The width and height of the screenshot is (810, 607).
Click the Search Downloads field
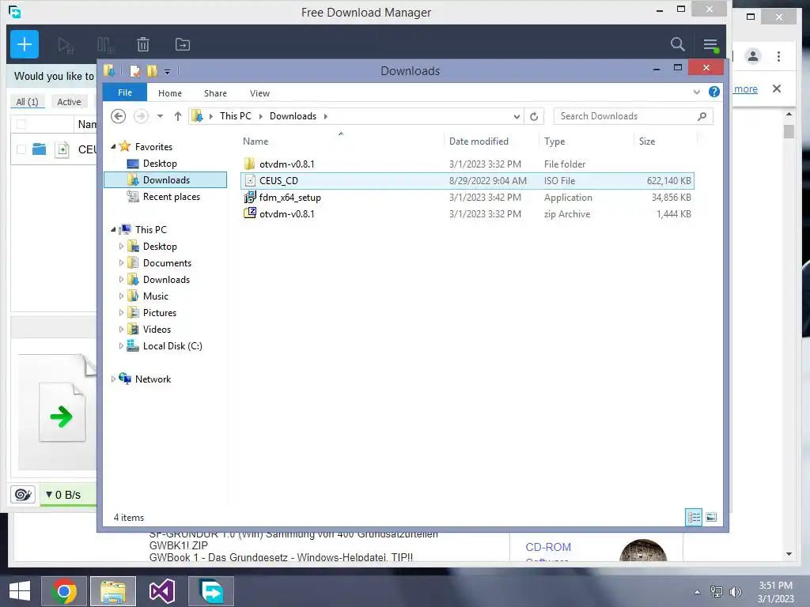pyautogui.click(x=633, y=116)
